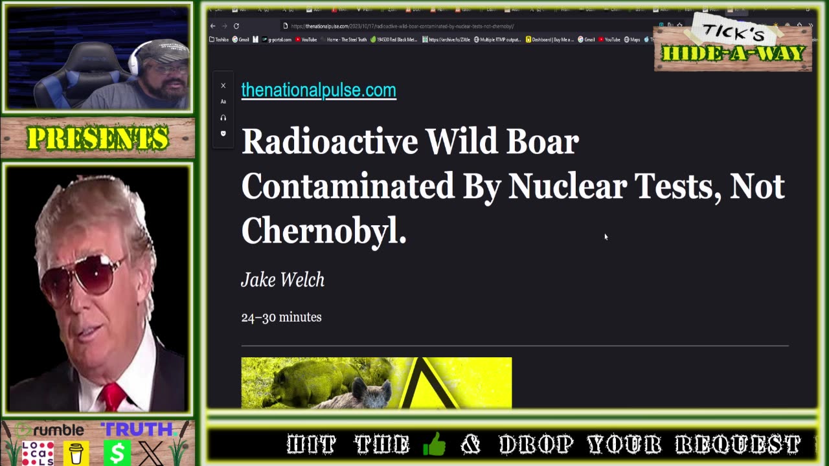Close reader view with the X icon
The image size is (829, 466).
point(223,85)
